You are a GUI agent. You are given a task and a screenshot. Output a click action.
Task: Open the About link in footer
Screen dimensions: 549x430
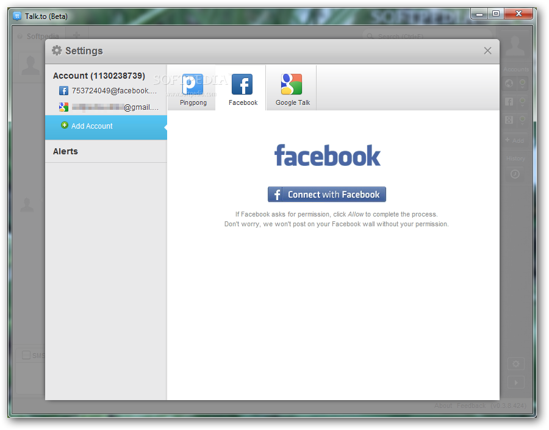coord(443,406)
